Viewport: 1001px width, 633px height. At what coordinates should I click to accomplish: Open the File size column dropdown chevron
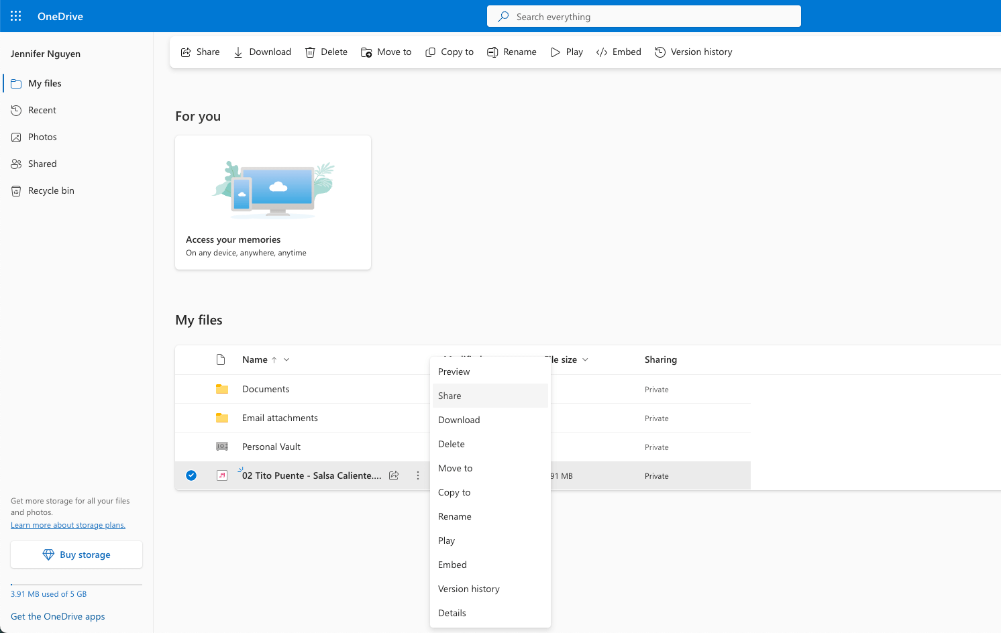click(585, 359)
